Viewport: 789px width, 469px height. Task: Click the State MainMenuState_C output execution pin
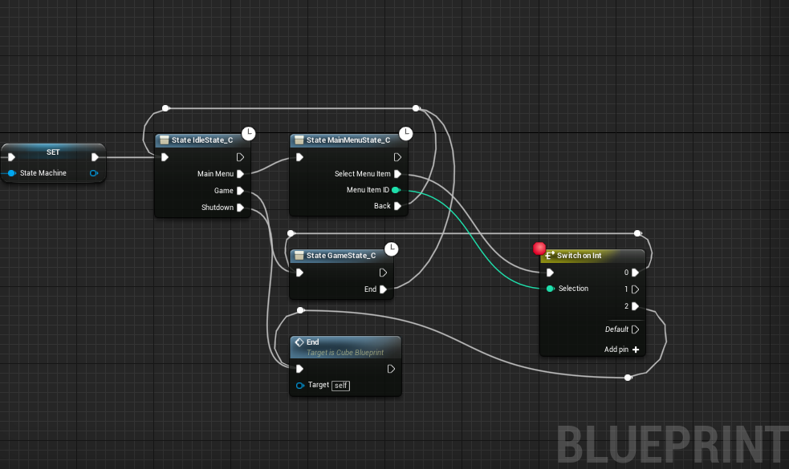tap(397, 157)
